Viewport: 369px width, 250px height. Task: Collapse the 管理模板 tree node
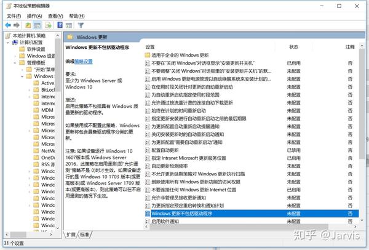(x=15, y=63)
